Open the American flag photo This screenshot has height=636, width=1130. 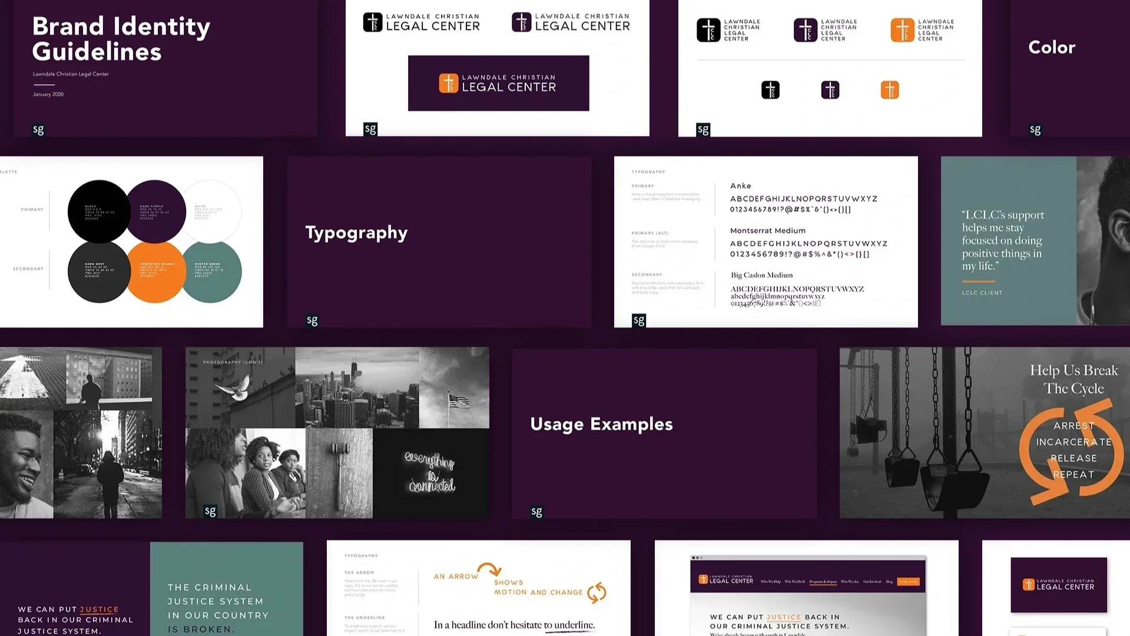pos(454,387)
